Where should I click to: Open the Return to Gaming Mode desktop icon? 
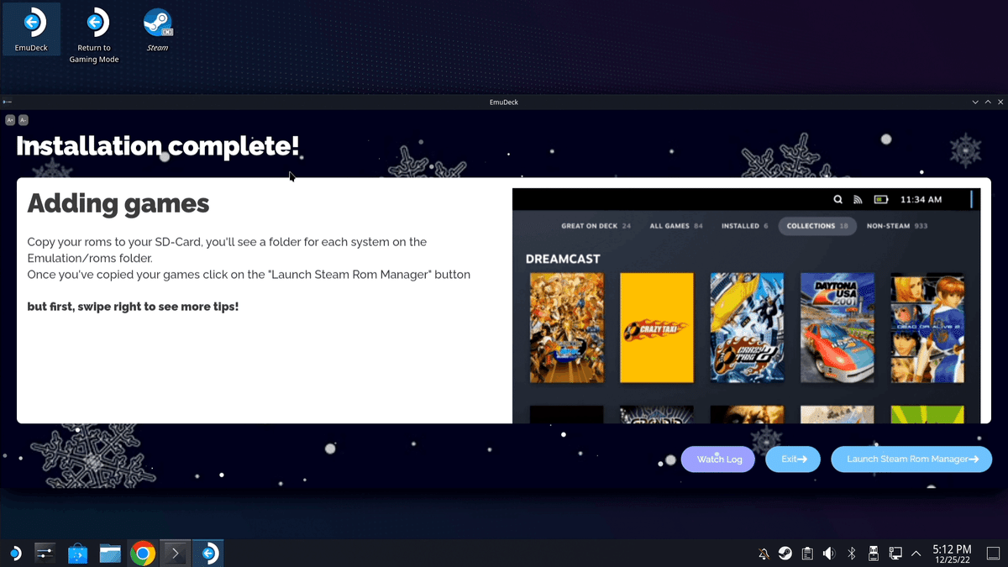point(94,35)
